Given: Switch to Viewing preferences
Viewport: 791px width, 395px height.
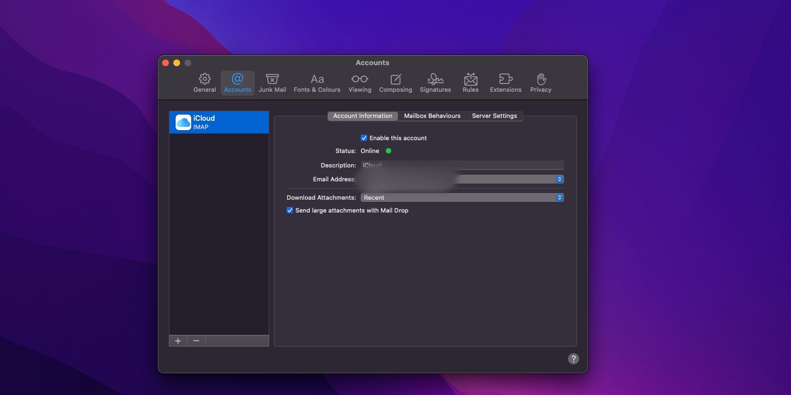Looking at the screenshot, I should click(x=360, y=82).
